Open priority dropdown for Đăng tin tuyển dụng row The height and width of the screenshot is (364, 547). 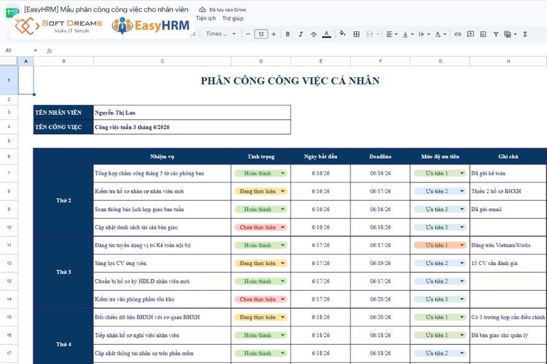pos(462,245)
